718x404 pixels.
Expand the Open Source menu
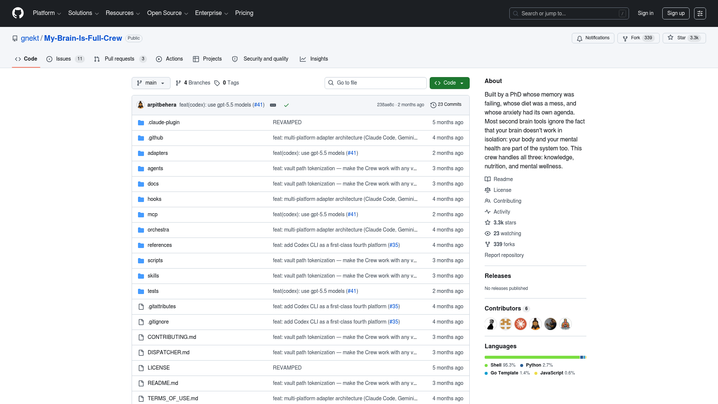pos(168,13)
